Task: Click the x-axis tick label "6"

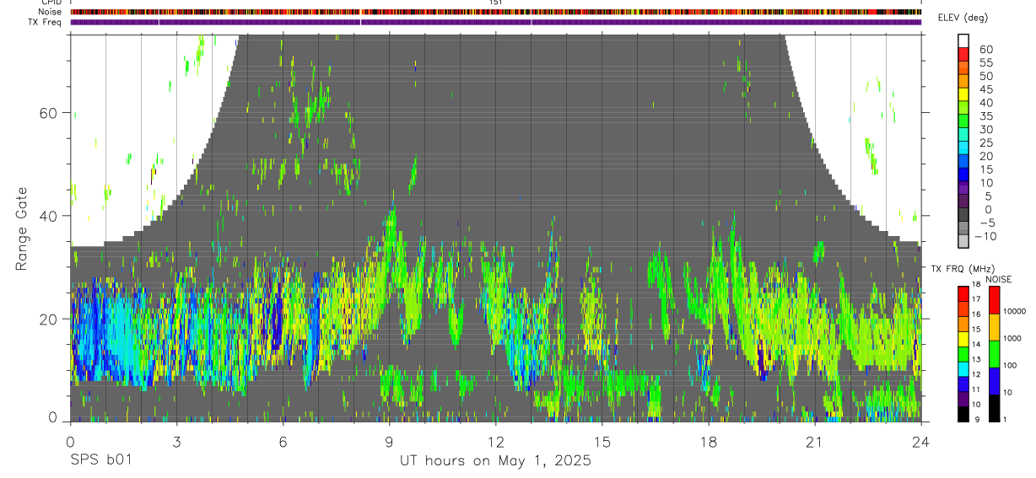Action: click(x=283, y=442)
